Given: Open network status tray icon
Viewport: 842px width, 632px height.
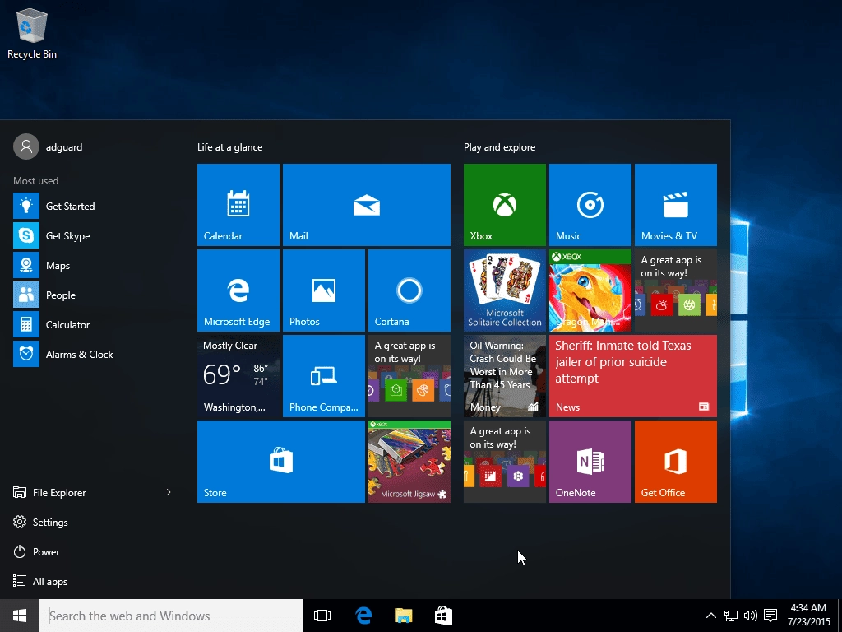Looking at the screenshot, I should tap(730, 616).
